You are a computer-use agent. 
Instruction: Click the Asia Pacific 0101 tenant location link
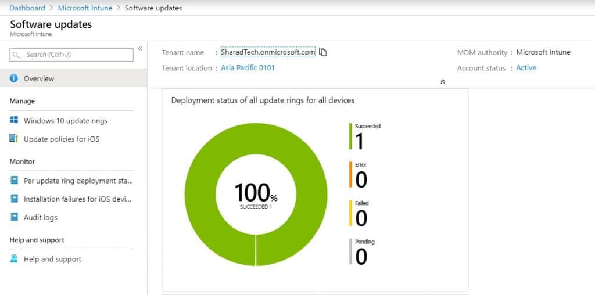click(248, 68)
